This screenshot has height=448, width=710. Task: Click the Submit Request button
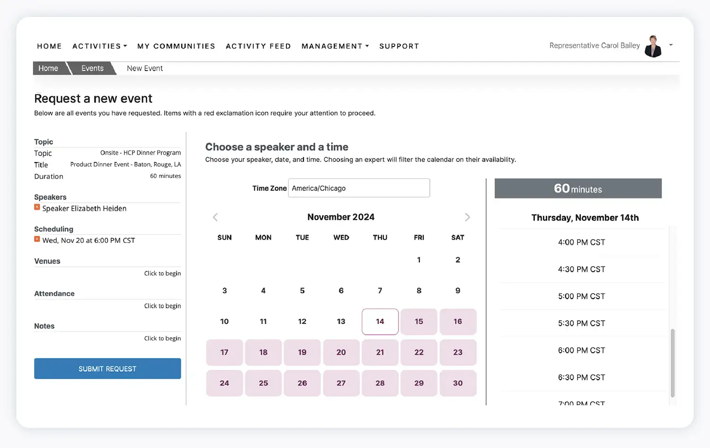[107, 368]
